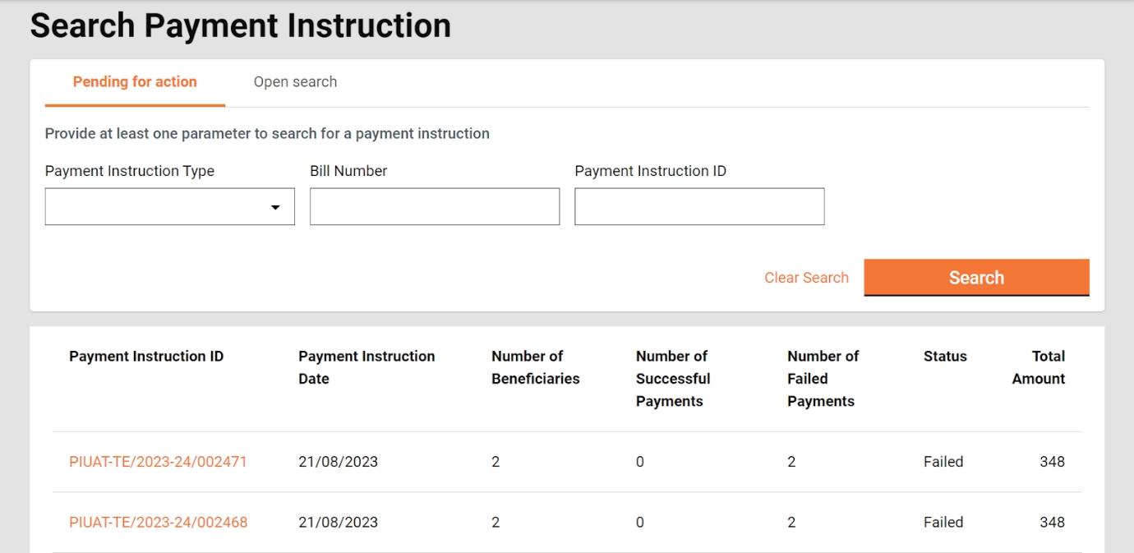Expand the Payment Instruction Type dropdown
This screenshot has height=553, width=1134.
(x=169, y=207)
